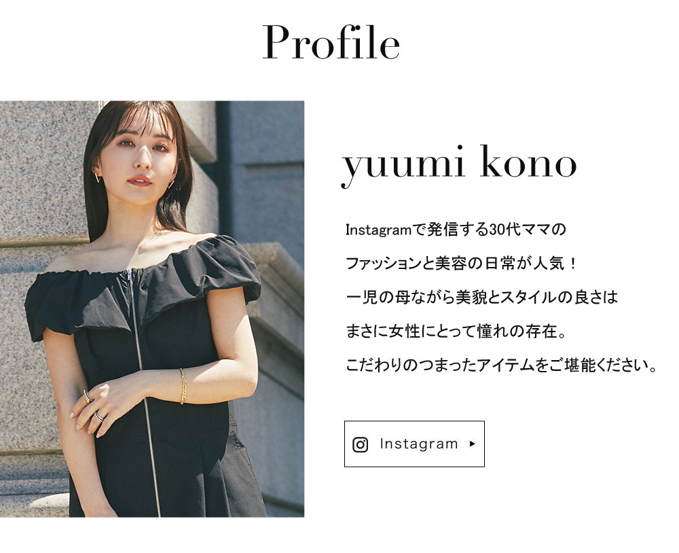This screenshot has height=553, width=679.
Task: Click the line starting with Instagramで発信する
Action: click(x=456, y=229)
